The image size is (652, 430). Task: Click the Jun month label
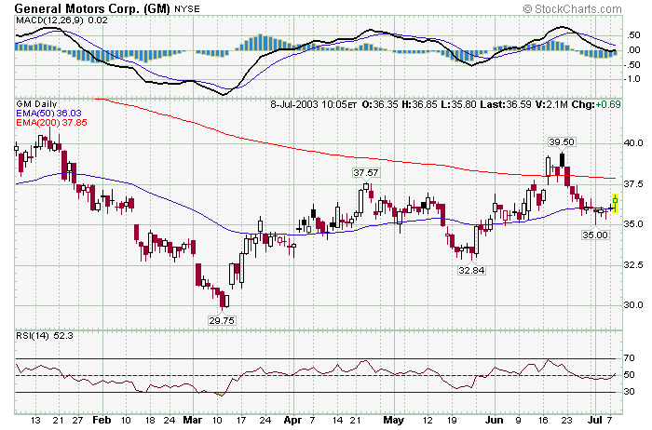pyautogui.click(x=494, y=420)
